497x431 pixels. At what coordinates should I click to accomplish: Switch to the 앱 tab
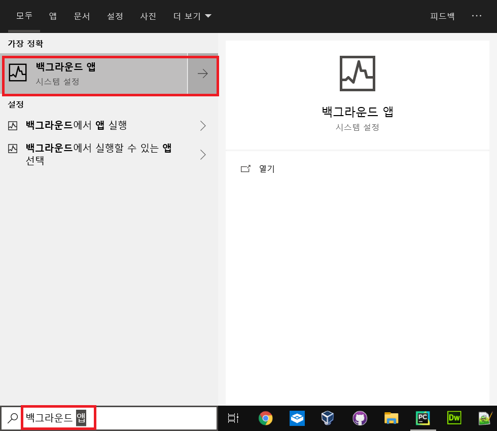click(x=53, y=16)
